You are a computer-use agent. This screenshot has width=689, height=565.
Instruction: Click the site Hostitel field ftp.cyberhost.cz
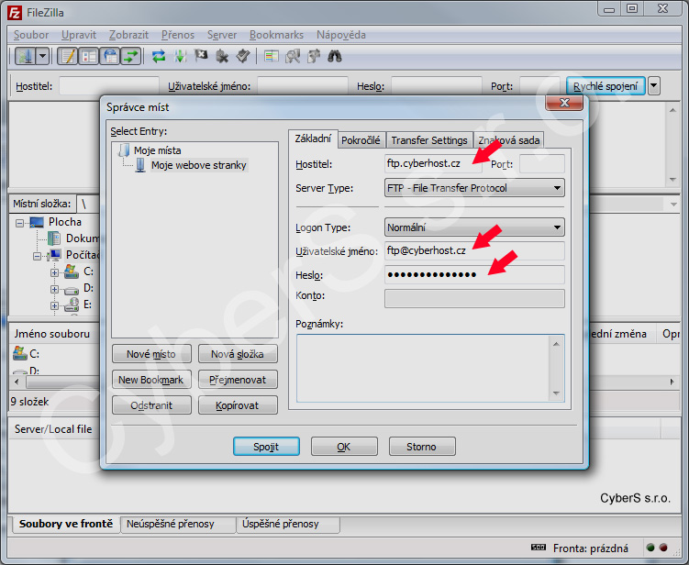433,163
